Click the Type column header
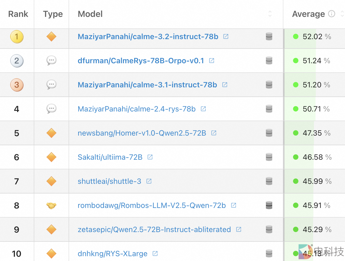Screen dimensions: 345x261 (53, 14)
